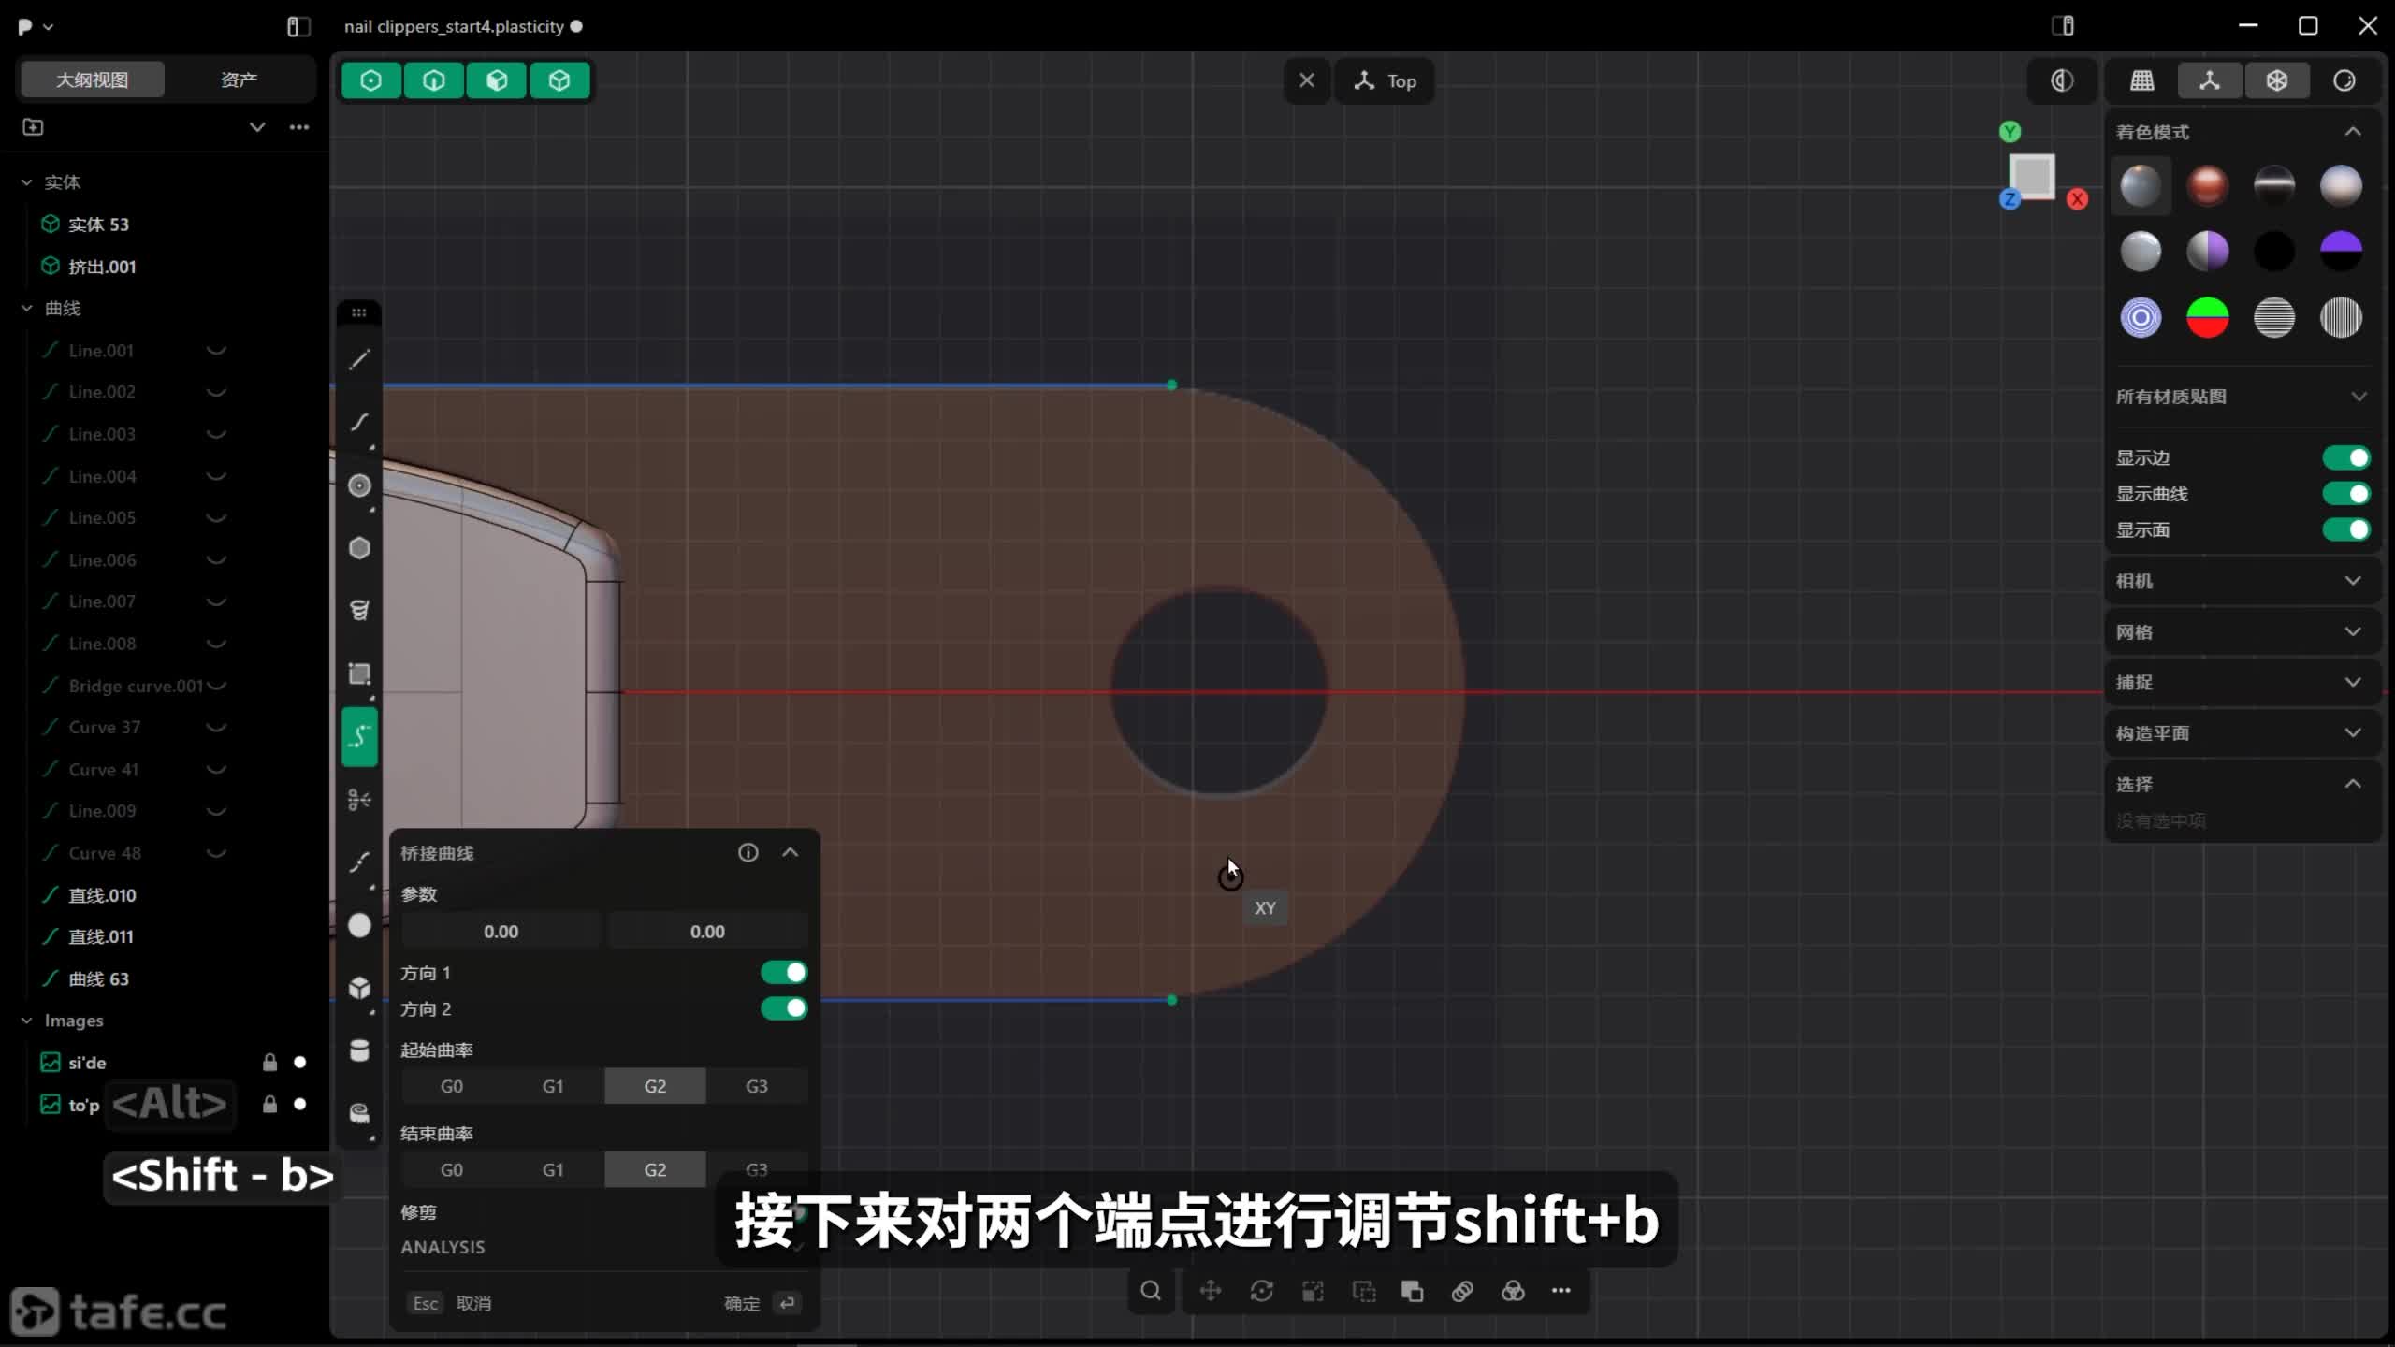Select the circle tool in toolbar
Screen dimensions: 2395x1347
359,485
